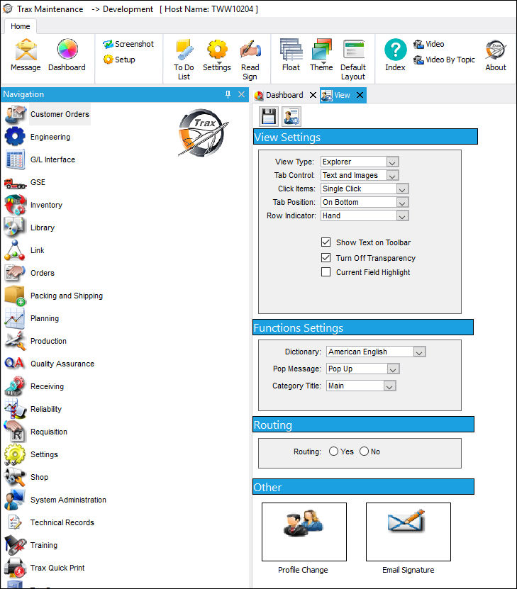Open Planning in Navigation
This screenshot has height=589, width=517.
32,318
